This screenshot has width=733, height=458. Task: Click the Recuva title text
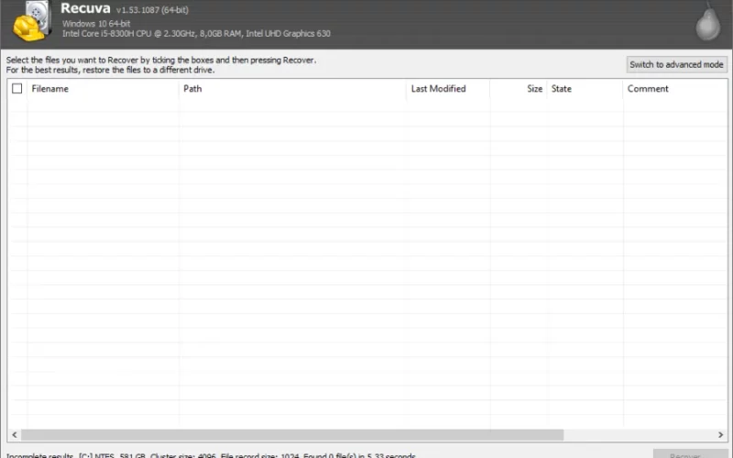(85, 8)
